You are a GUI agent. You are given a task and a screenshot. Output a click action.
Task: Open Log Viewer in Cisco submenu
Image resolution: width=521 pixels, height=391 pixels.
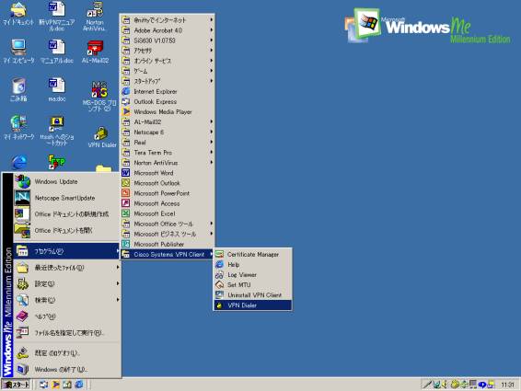[x=253, y=275]
